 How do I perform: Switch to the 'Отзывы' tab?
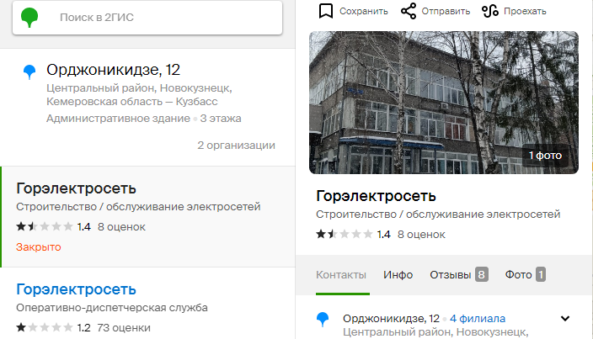tap(459, 275)
